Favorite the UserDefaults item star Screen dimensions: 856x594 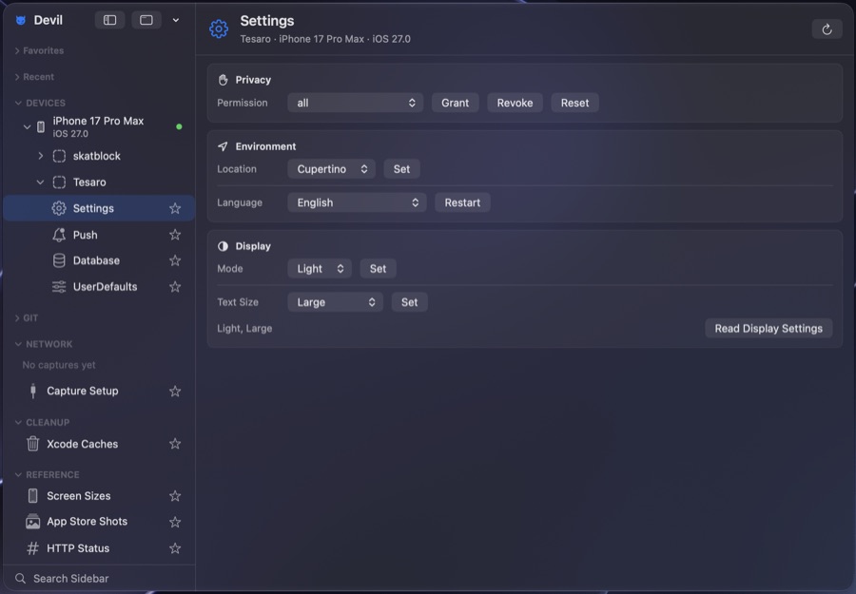click(175, 287)
